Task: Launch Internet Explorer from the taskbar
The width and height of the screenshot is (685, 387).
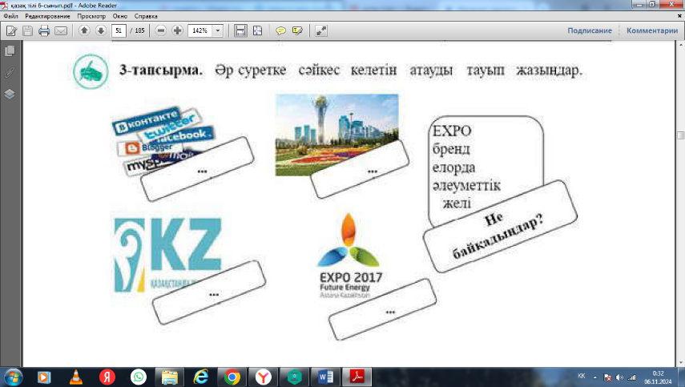Action: click(201, 377)
